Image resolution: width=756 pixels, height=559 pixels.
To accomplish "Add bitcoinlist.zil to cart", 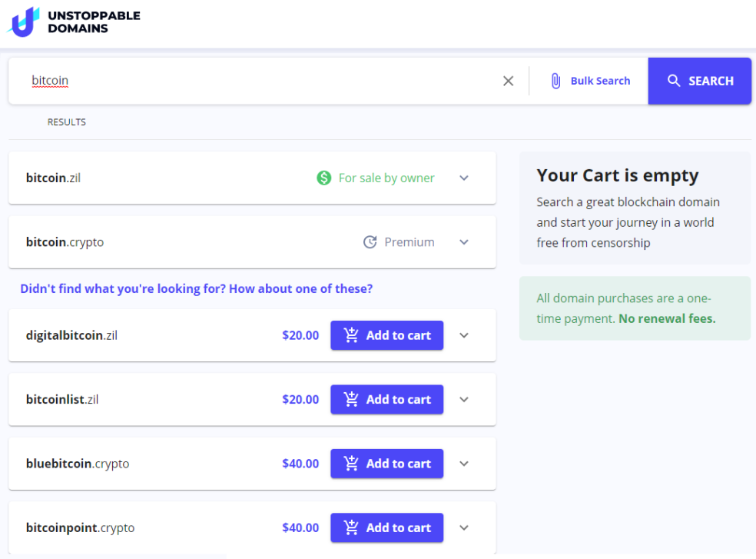I will coord(386,399).
